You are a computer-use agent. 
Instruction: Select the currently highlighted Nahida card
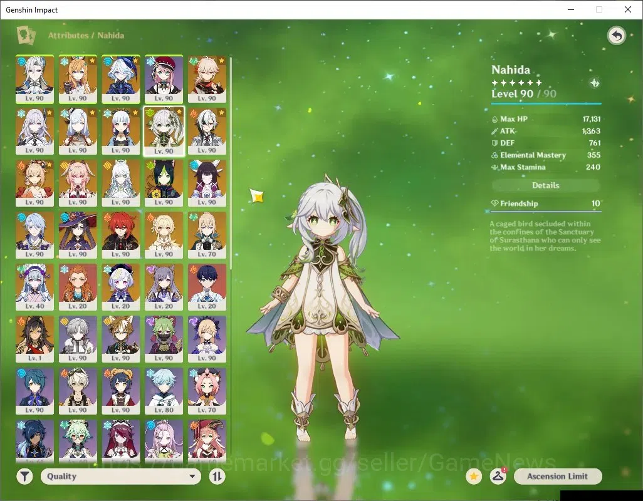point(164,132)
